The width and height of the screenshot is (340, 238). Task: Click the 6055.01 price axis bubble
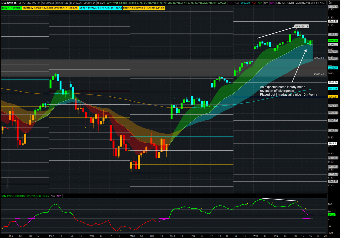[x=333, y=59]
